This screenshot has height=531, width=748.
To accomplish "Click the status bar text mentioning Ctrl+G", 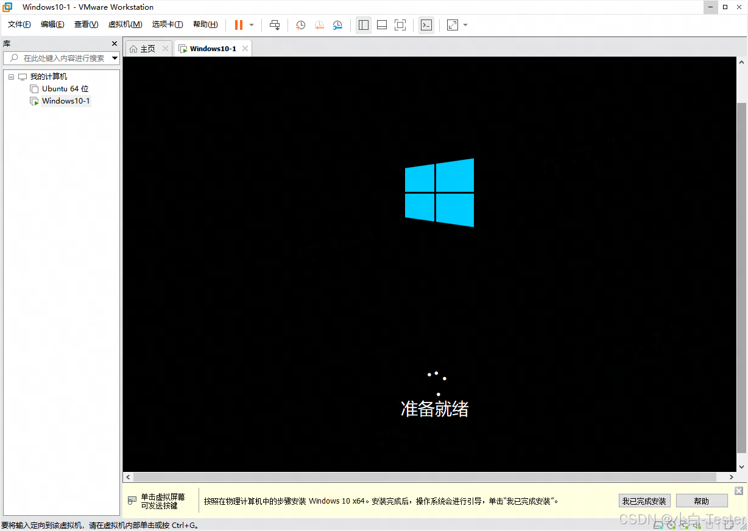I will 101,526.
